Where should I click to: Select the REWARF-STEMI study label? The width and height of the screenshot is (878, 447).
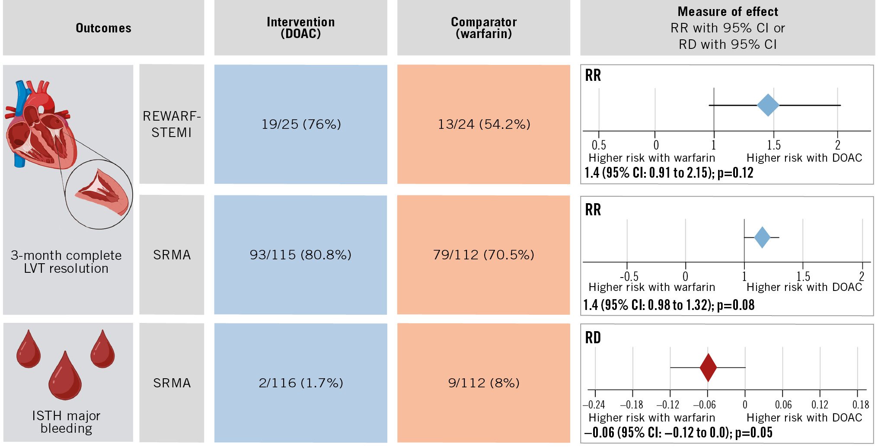coord(172,125)
